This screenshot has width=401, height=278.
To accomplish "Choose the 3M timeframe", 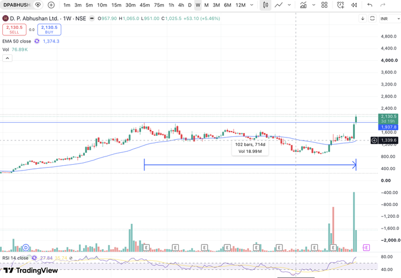I will click(x=216, y=5).
